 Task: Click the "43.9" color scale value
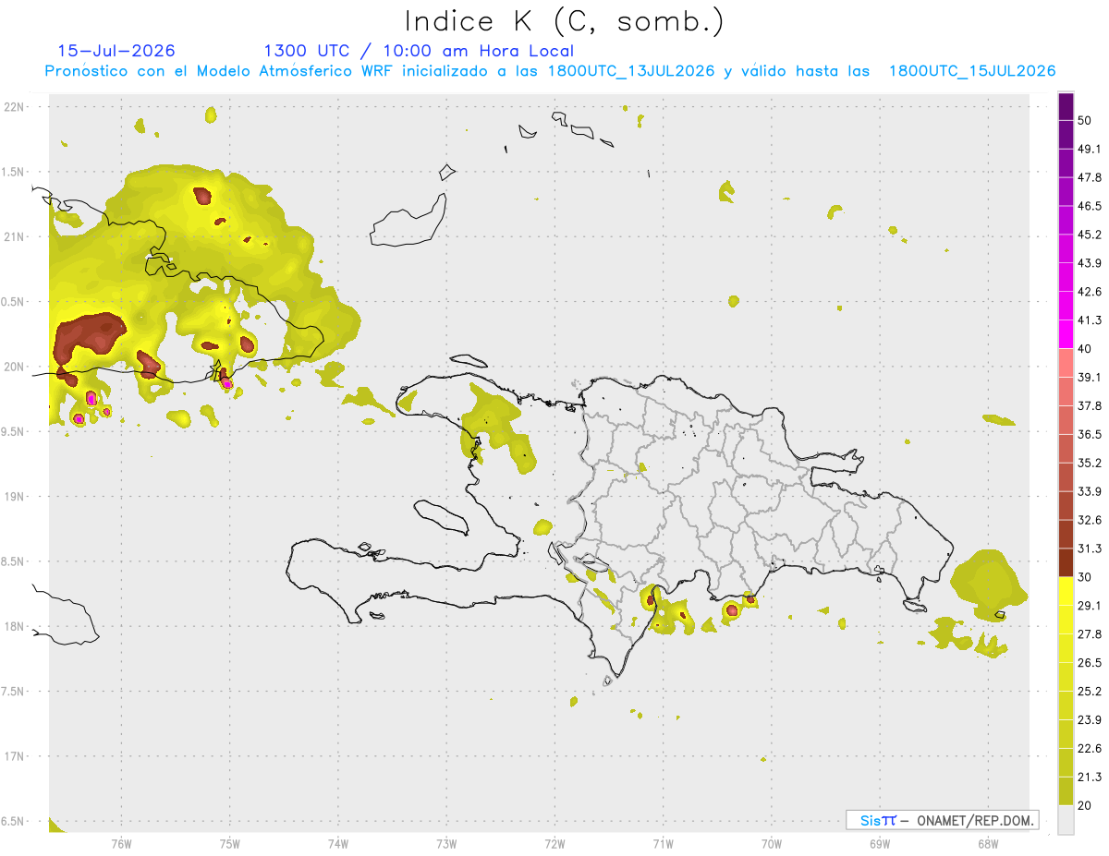tap(1090, 263)
